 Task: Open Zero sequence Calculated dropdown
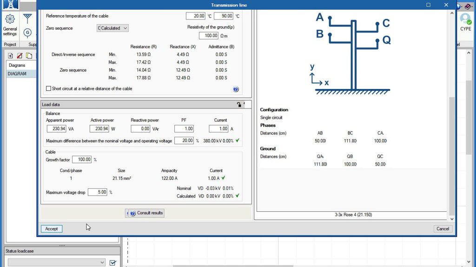click(113, 28)
